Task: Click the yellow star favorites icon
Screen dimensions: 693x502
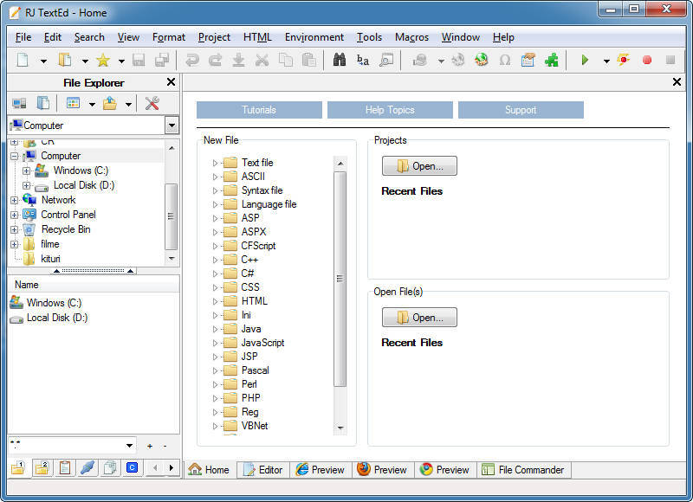Action: click(103, 60)
